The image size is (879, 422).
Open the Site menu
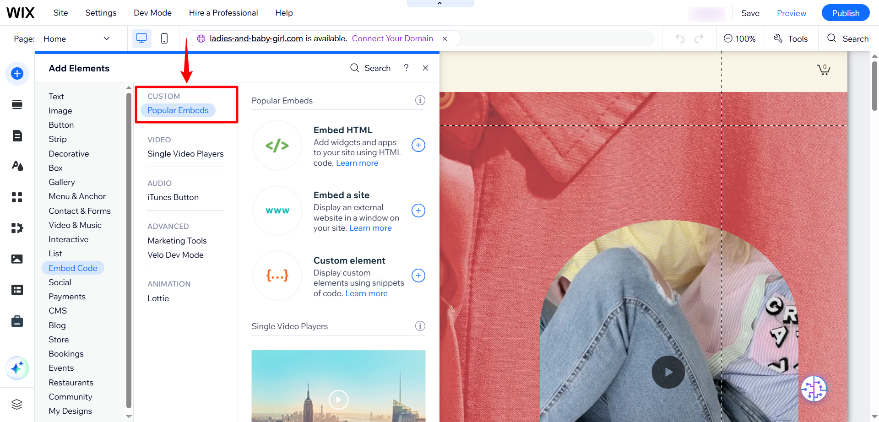point(60,13)
